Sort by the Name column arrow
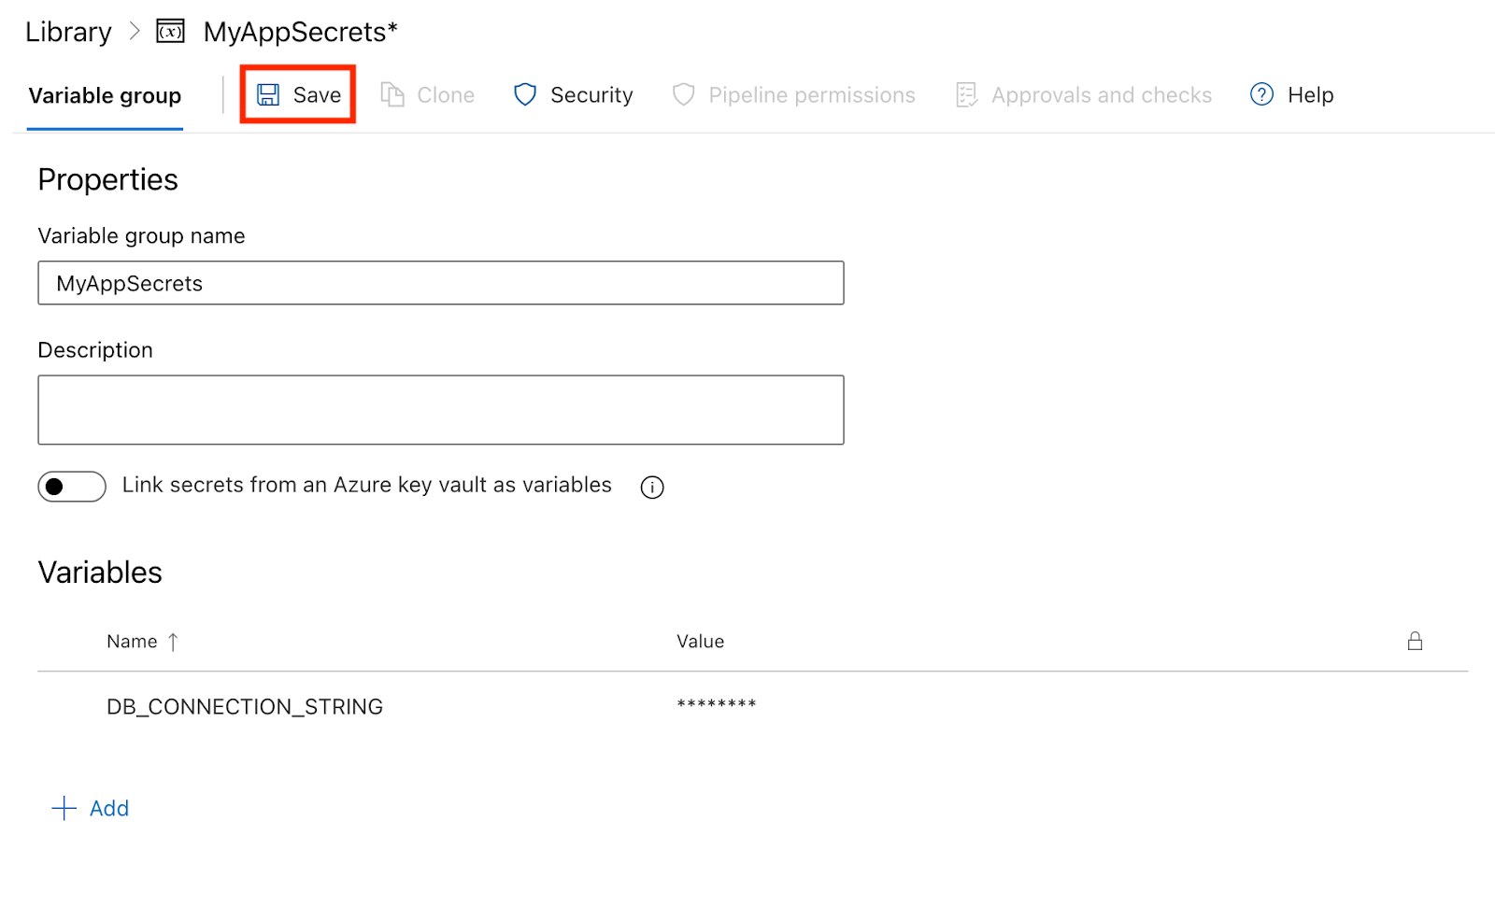Viewport: 1495px width, 920px height. click(x=173, y=642)
